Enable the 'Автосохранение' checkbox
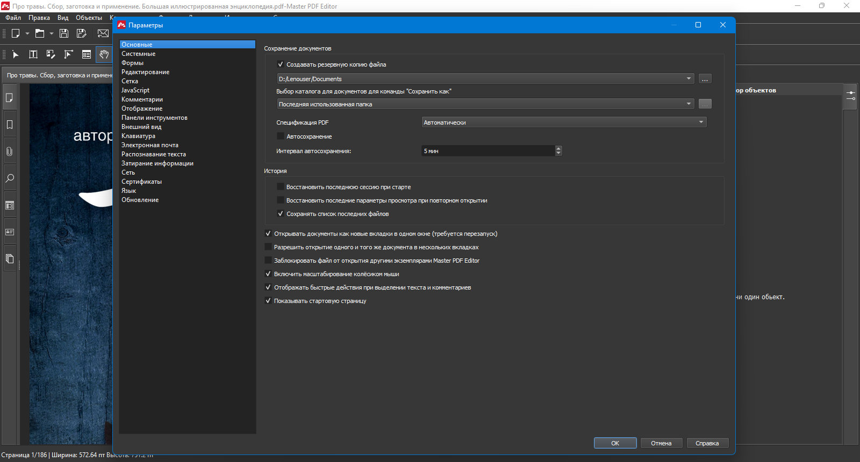The image size is (860, 462). pyautogui.click(x=280, y=136)
